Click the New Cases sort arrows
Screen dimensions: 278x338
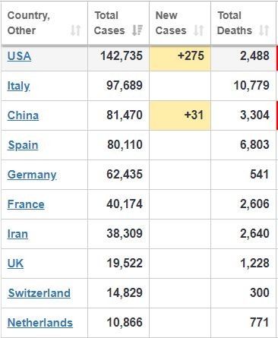(x=198, y=30)
